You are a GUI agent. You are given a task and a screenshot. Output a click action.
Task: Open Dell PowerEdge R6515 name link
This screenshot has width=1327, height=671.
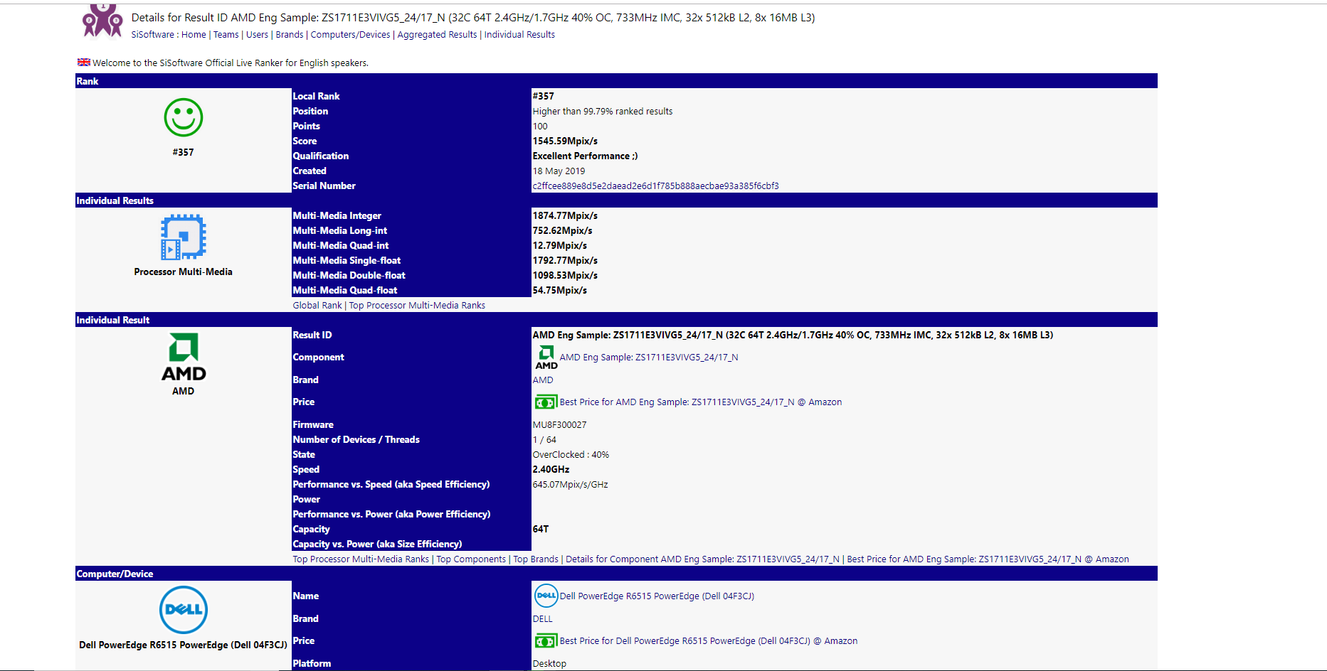pos(657,596)
